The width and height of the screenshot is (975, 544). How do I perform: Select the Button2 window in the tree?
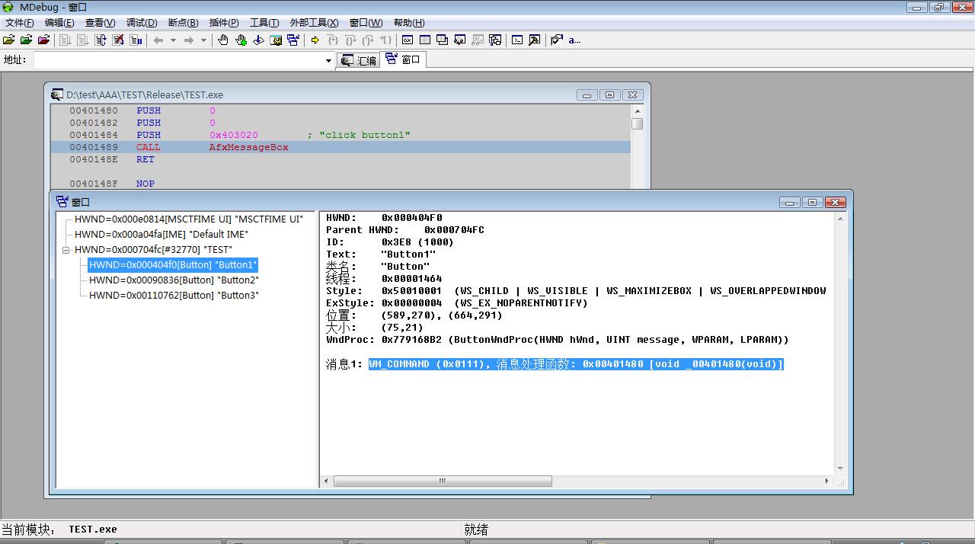174,280
